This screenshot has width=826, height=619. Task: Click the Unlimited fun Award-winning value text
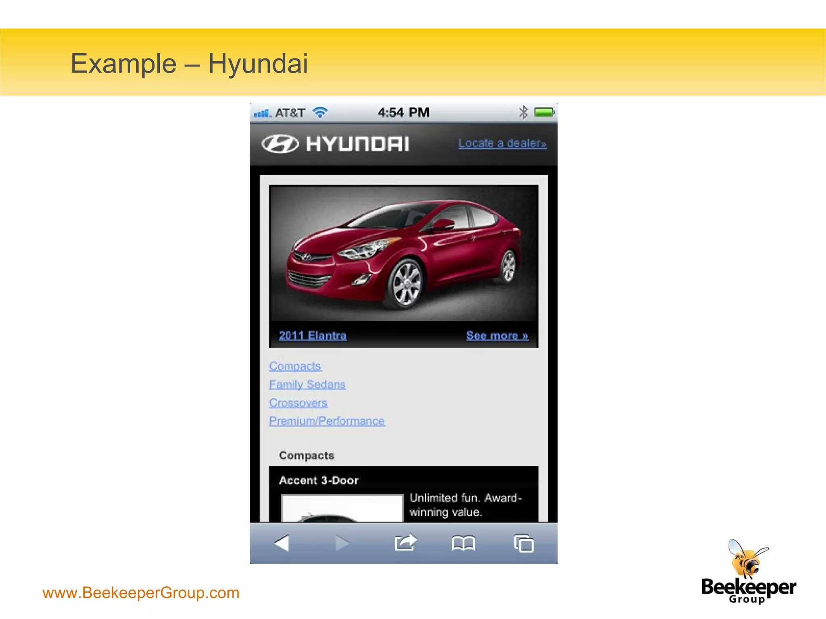tap(466, 505)
